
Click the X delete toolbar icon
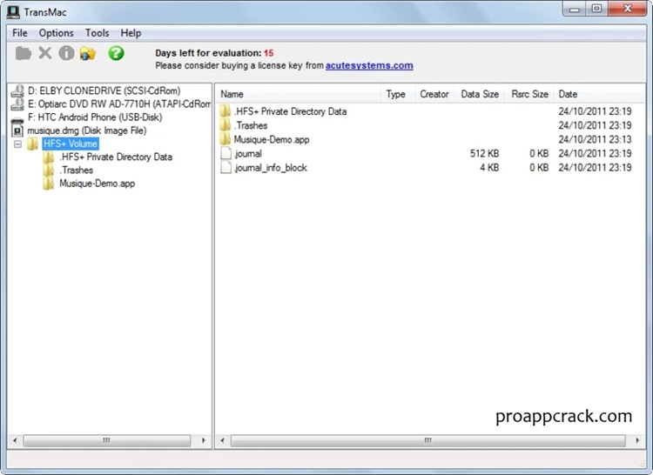(45, 53)
